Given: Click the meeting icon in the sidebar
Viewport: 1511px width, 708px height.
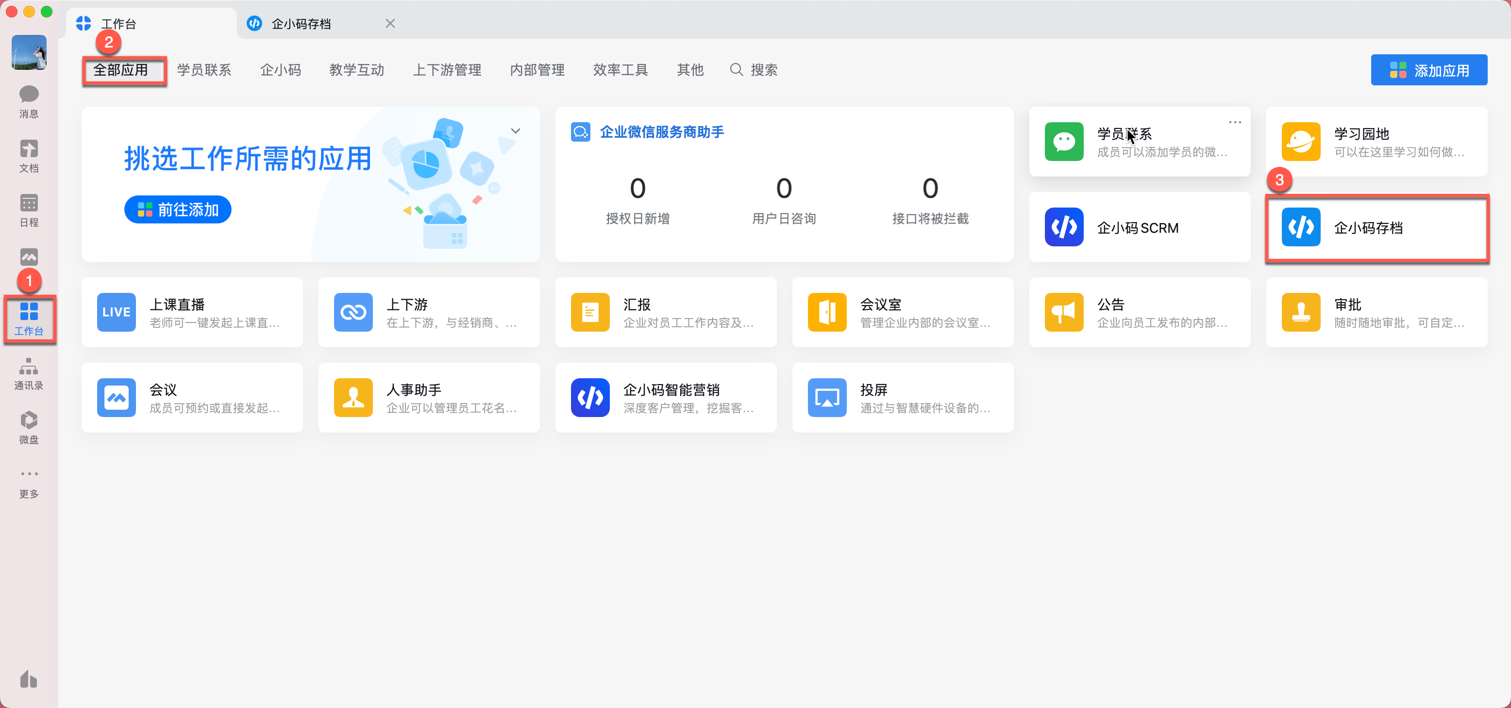Looking at the screenshot, I should click(29, 257).
